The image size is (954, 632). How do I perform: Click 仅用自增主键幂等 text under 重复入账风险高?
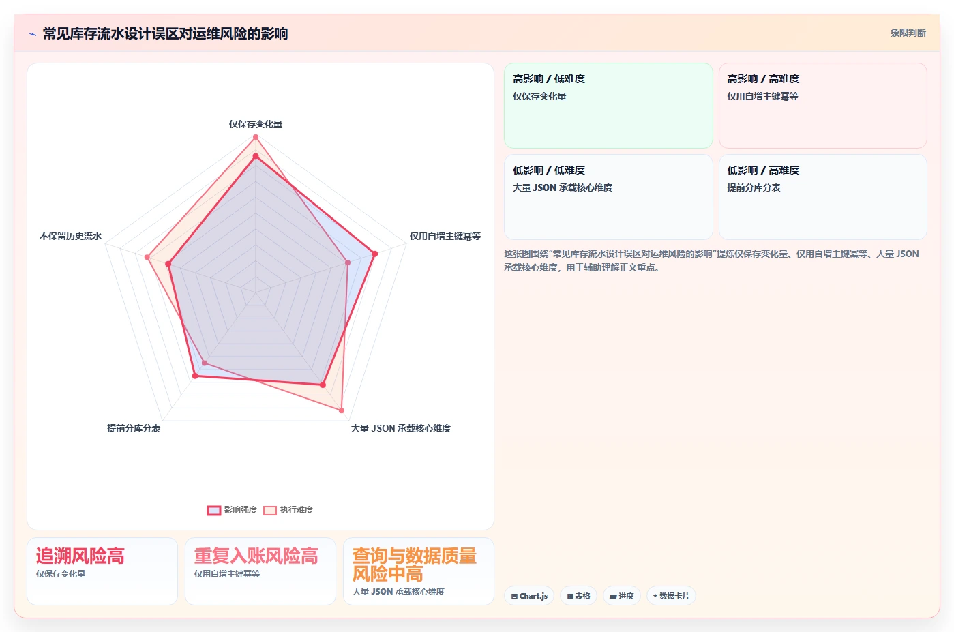[x=227, y=574]
